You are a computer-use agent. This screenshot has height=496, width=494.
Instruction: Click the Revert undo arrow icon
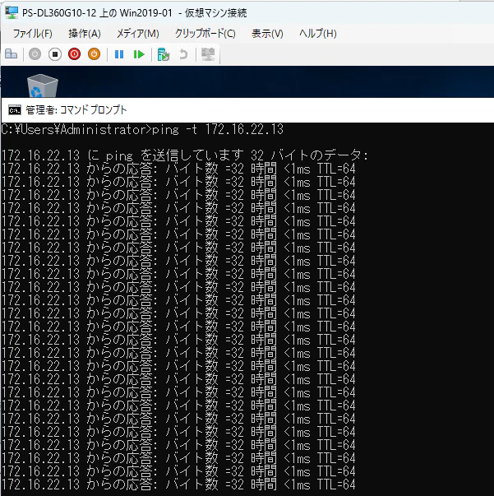(183, 54)
